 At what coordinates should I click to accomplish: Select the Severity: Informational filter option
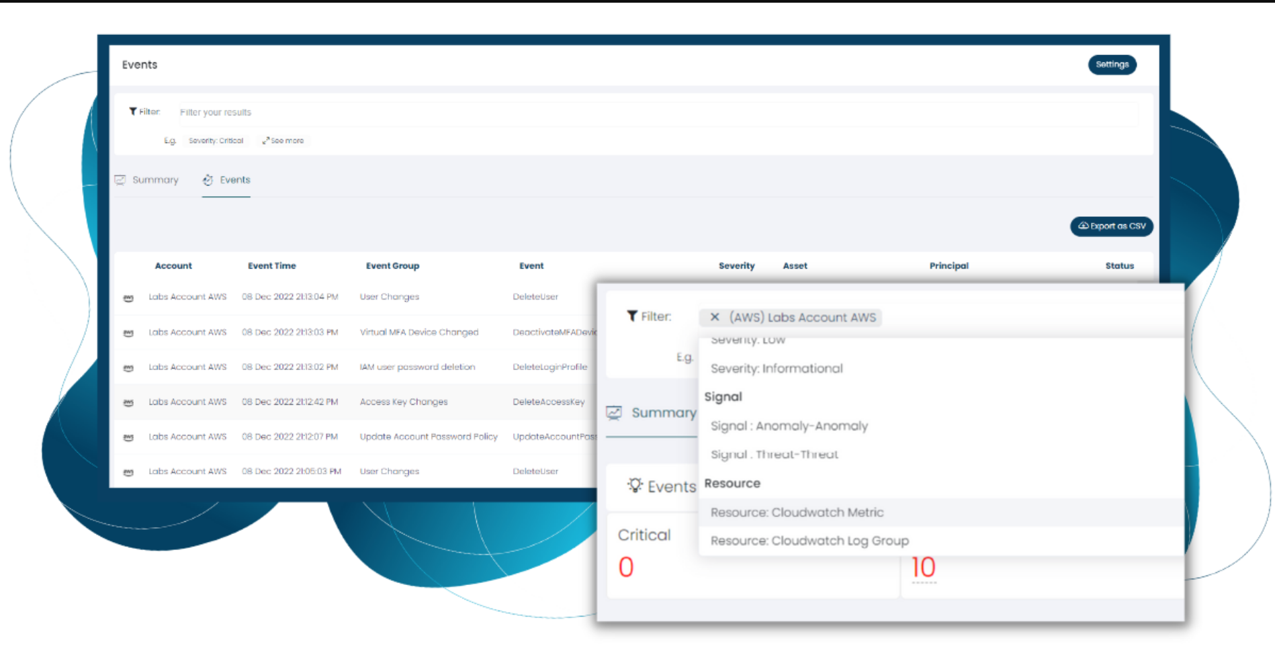pos(777,368)
